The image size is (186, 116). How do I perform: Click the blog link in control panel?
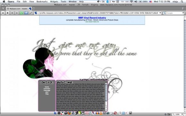point(47,94)
